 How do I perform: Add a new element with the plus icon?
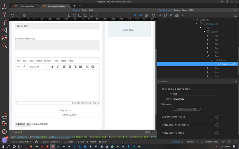(x=160, y=16)
